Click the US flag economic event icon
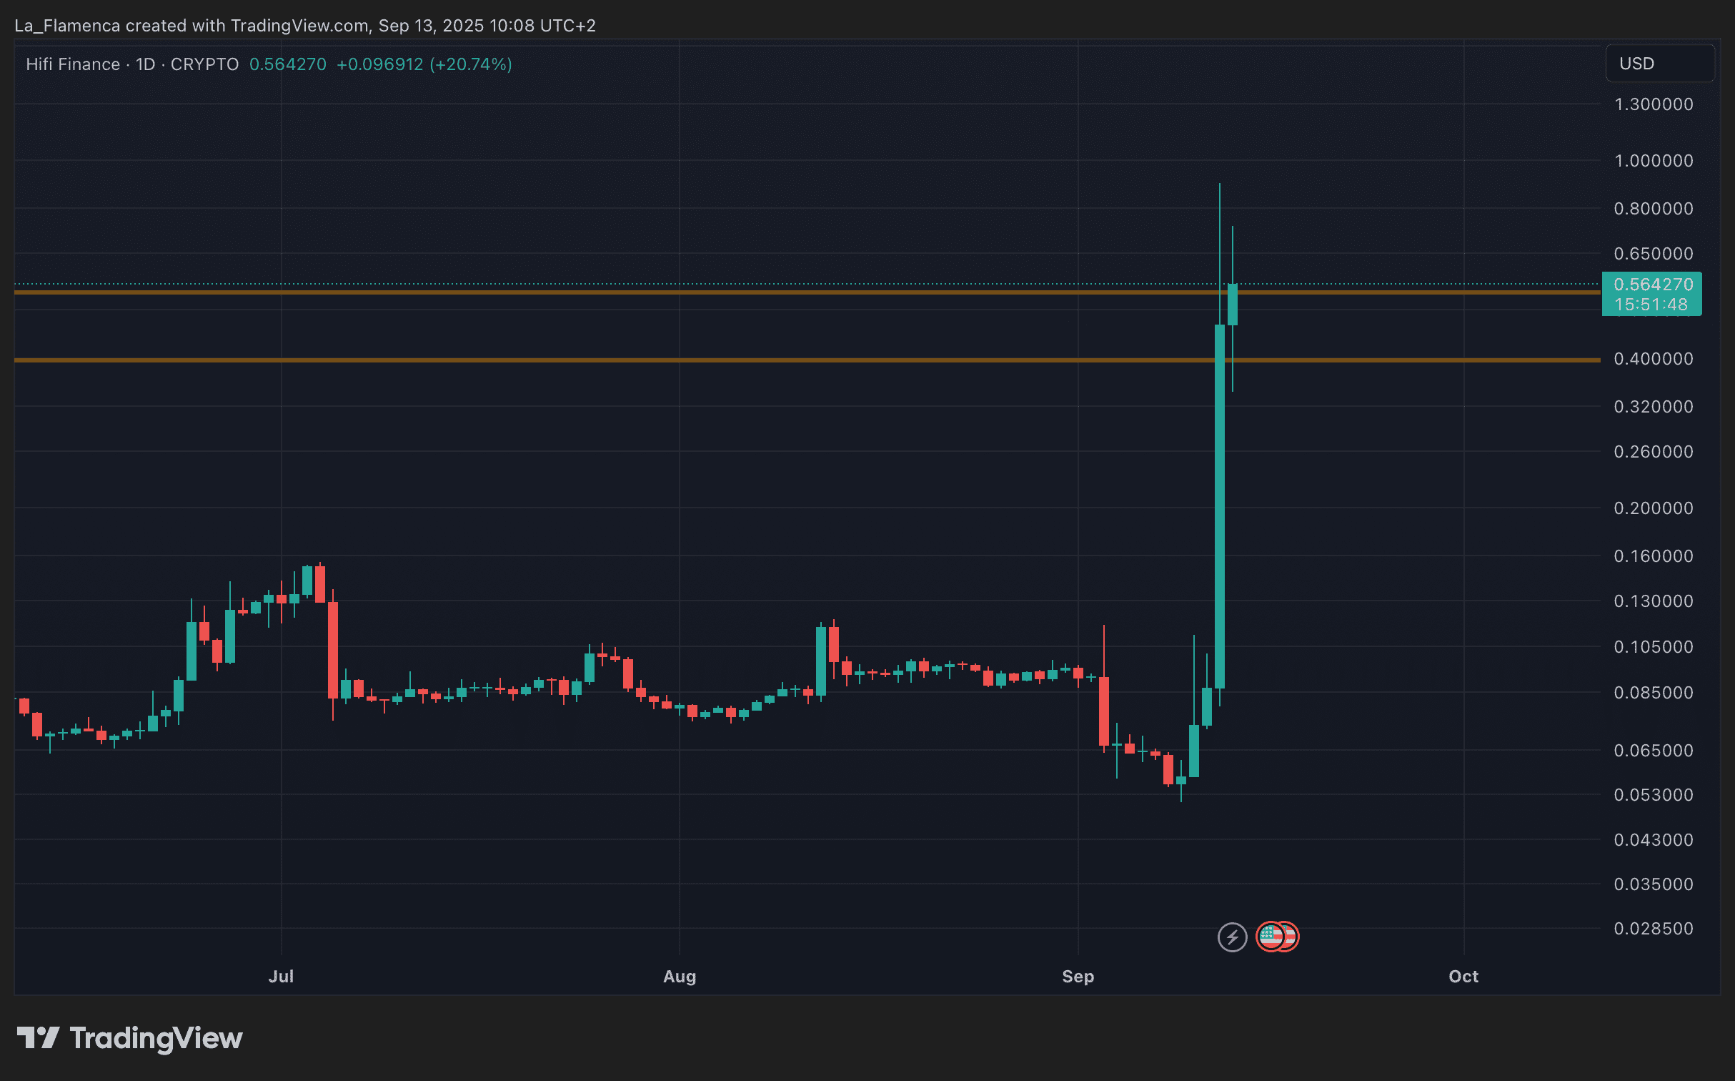 pyautogui.click(x=1271, y=937)
